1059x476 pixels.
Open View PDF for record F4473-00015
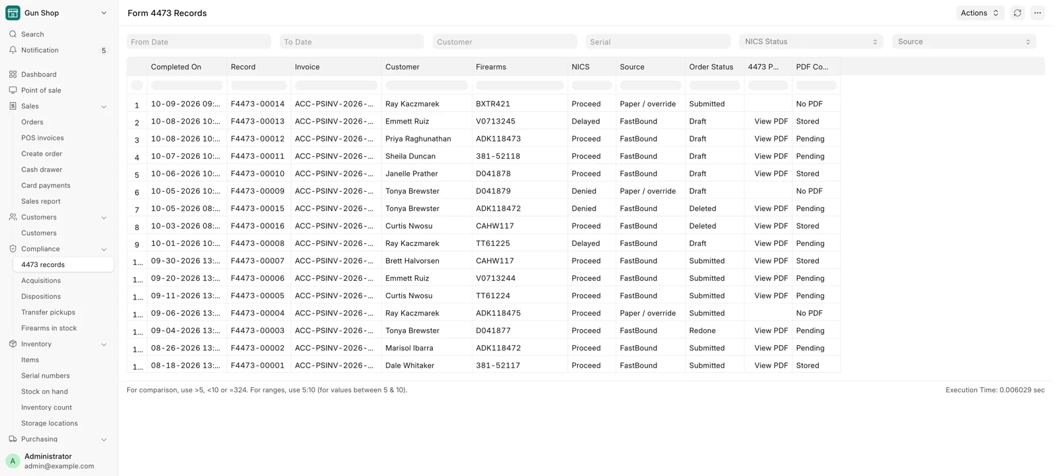point(771,208)
